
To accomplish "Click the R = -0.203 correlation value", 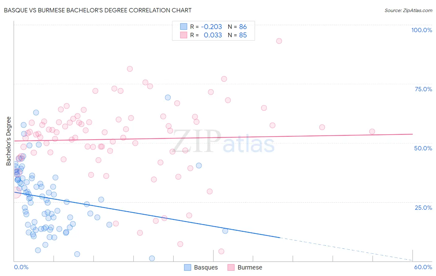I will pos(206,27).
